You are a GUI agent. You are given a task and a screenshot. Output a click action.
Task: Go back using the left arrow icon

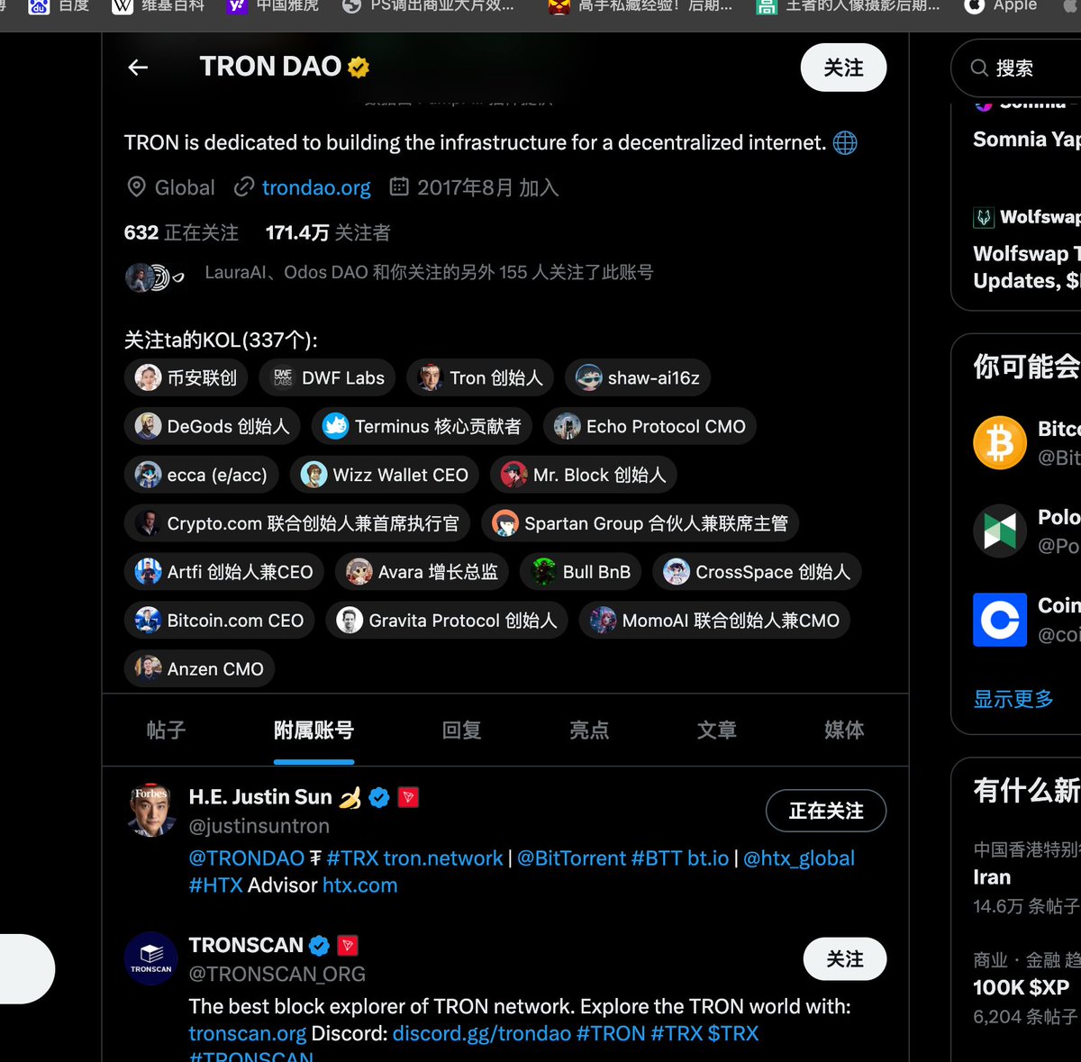pyautogui.click(x=138, y=68)
